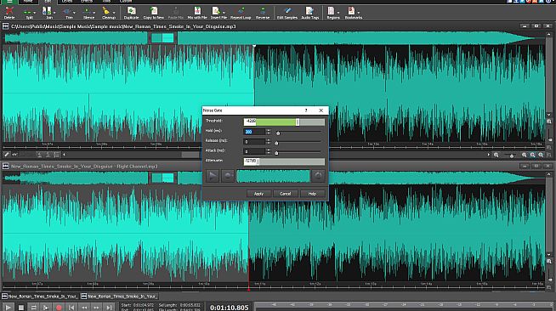Image resolution: width=556 pixels, height=311 pixels.
Task: Click the Fast Forward transport button
Action: pos(96,308)
